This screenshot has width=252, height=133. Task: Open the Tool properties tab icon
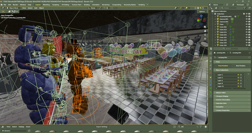click(211, 54)
